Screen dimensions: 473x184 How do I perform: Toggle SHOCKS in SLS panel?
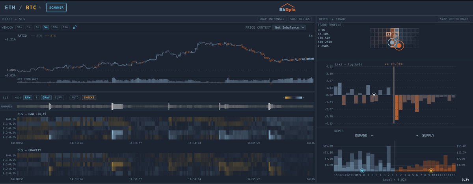tap(89, 97)
